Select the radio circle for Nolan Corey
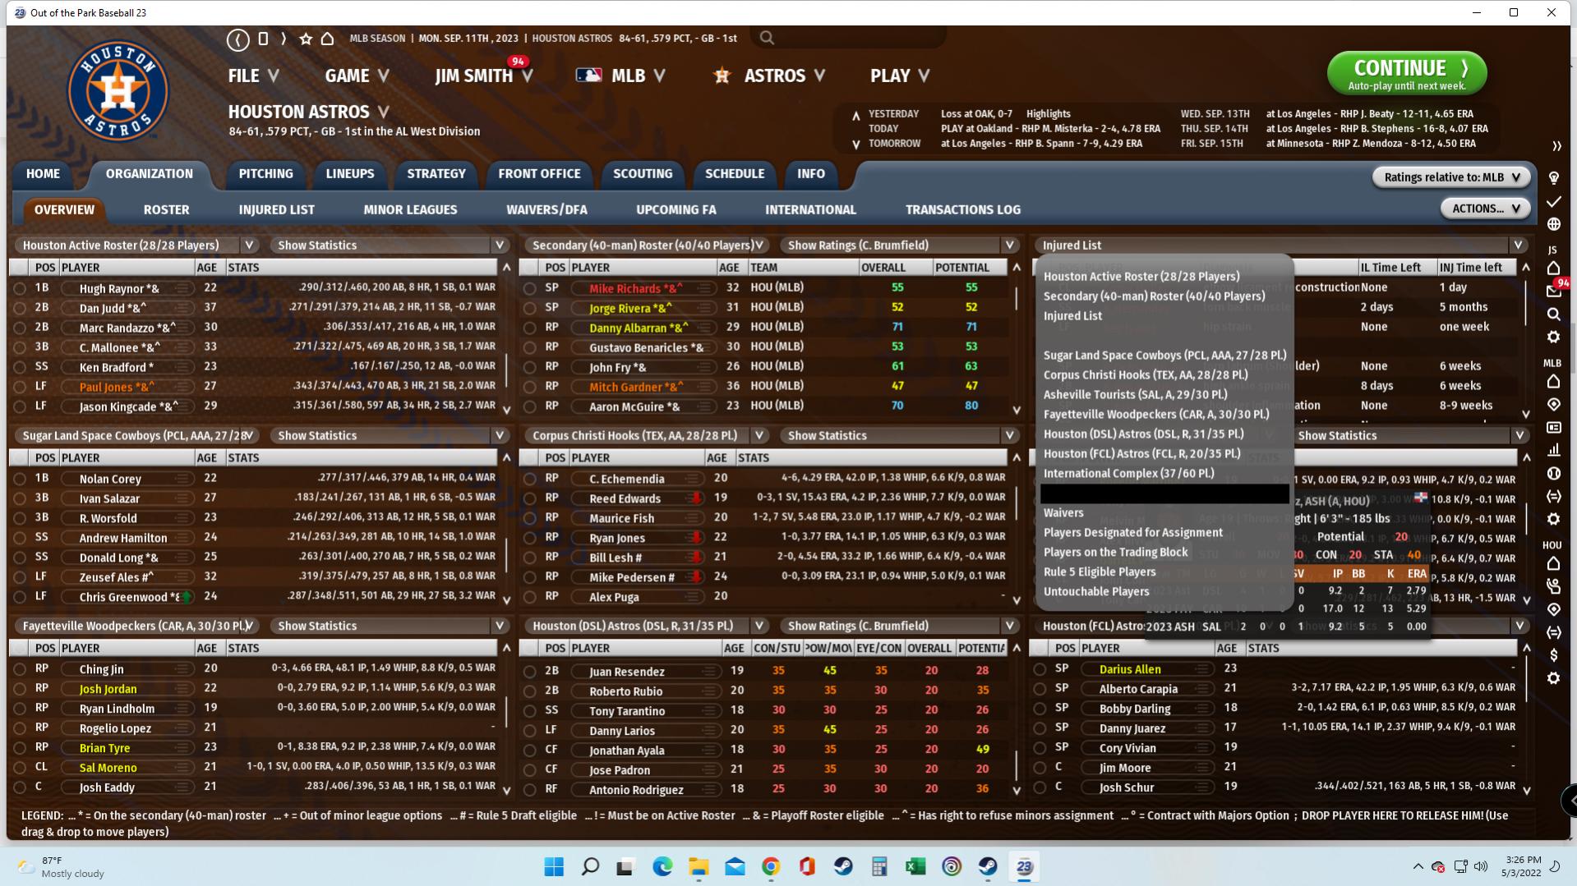The image size is (1577, 886). 20,479
